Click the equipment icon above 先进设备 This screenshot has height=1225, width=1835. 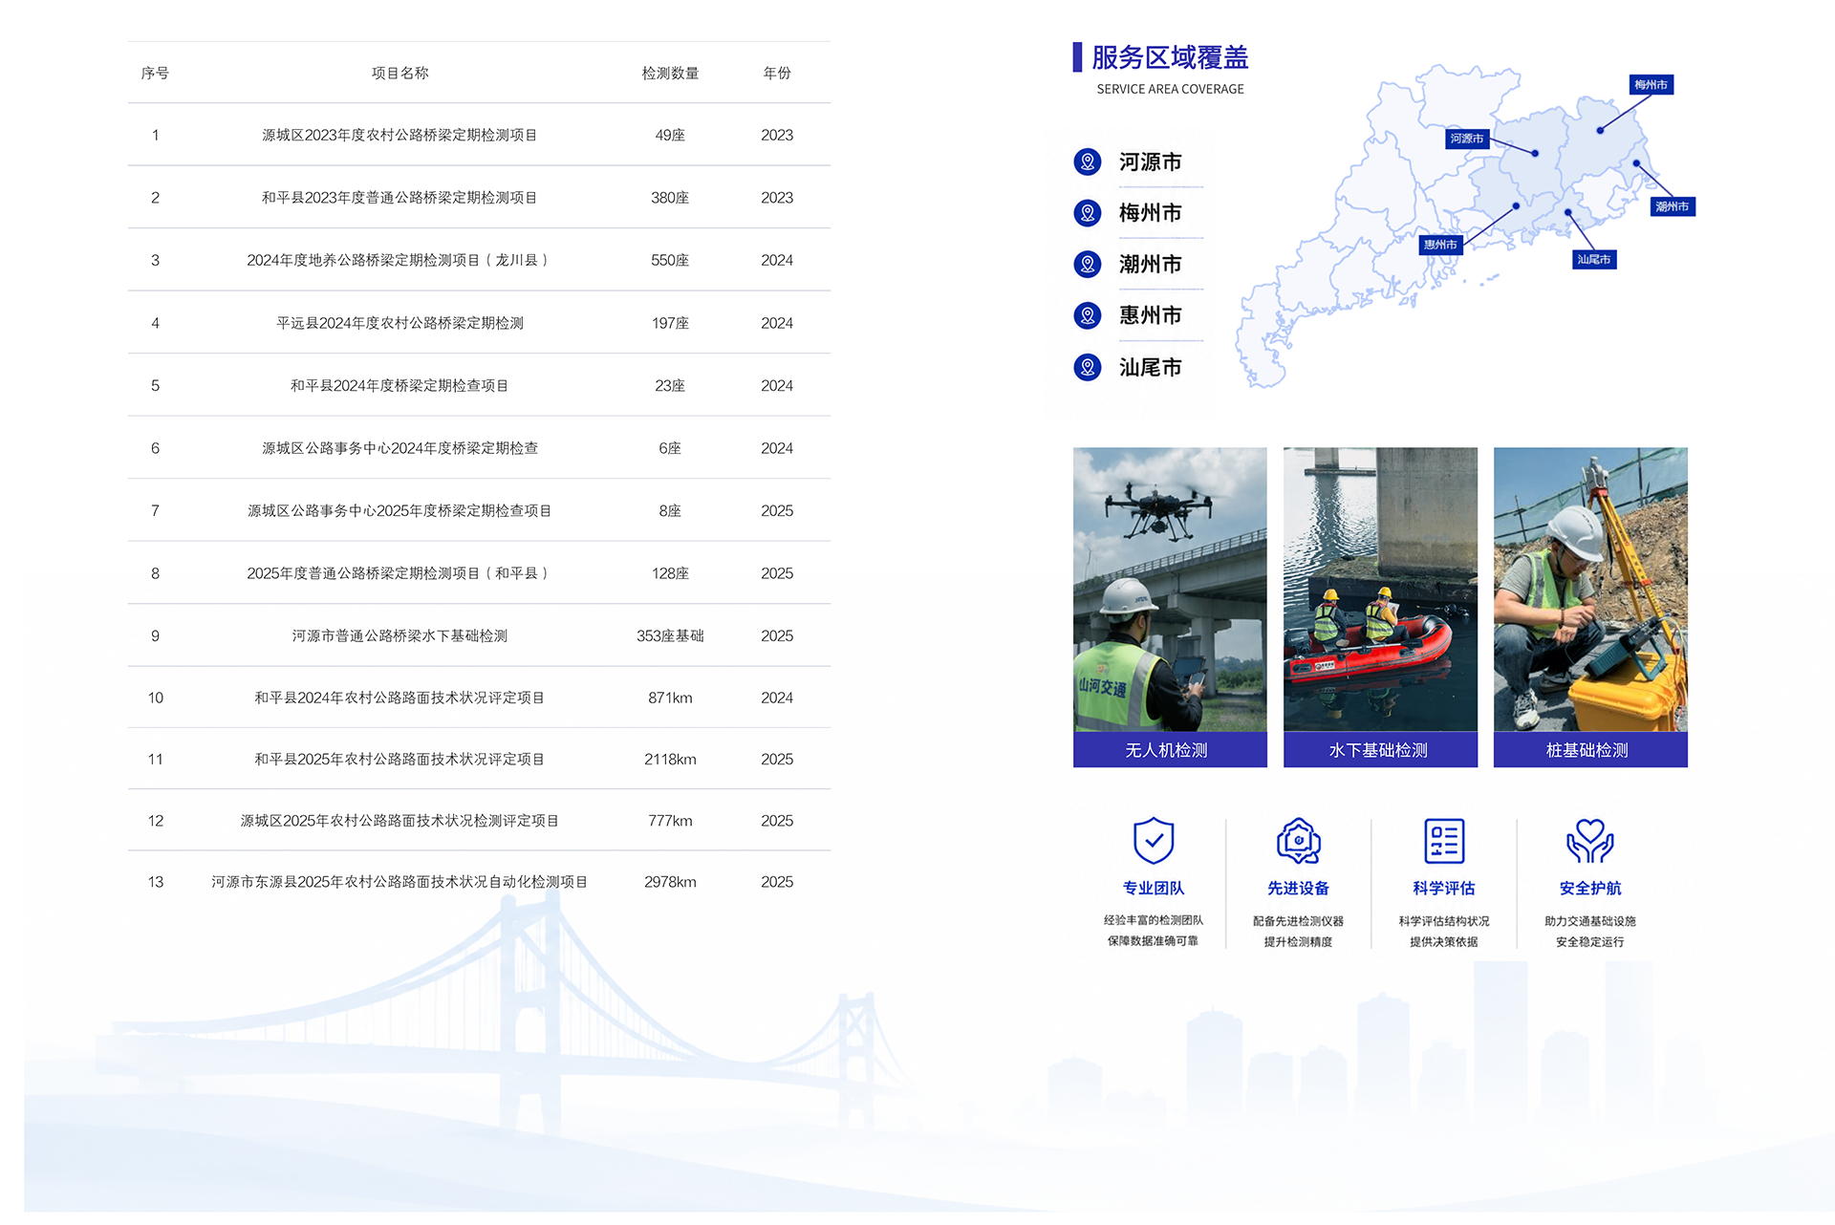1299,841
